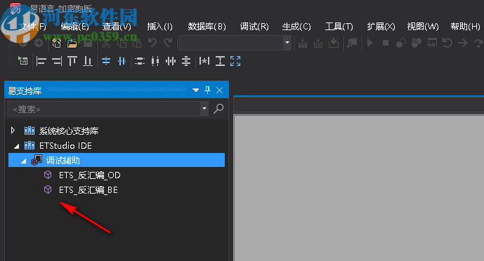
Task: Open a file using the folder icon
Action: 72,43
